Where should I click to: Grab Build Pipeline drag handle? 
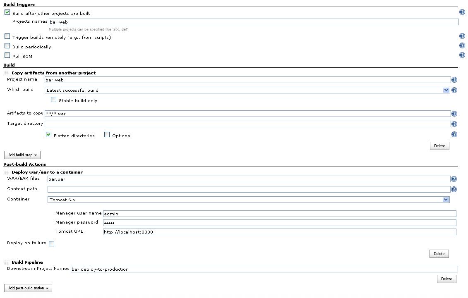[7, 262]
